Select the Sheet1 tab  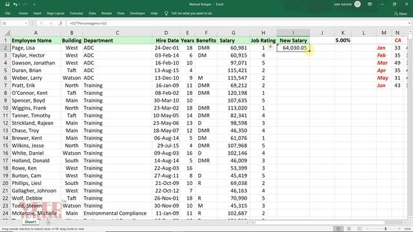click(x=30, y=222)
